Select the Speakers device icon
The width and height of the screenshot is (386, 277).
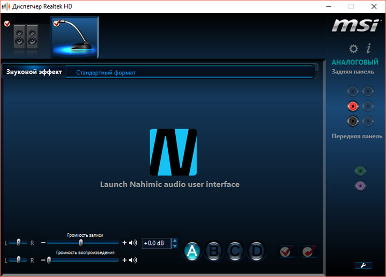[26, 36]
